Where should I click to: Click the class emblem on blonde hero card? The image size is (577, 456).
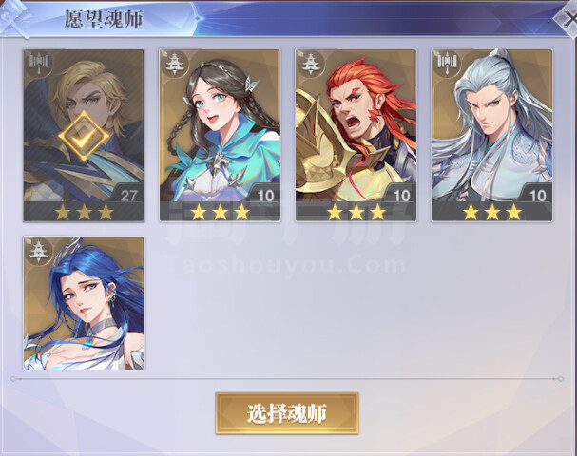[38, 64]
